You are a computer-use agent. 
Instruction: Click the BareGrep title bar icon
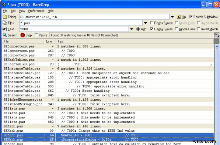pyautogui.click(x=4, y=5)
